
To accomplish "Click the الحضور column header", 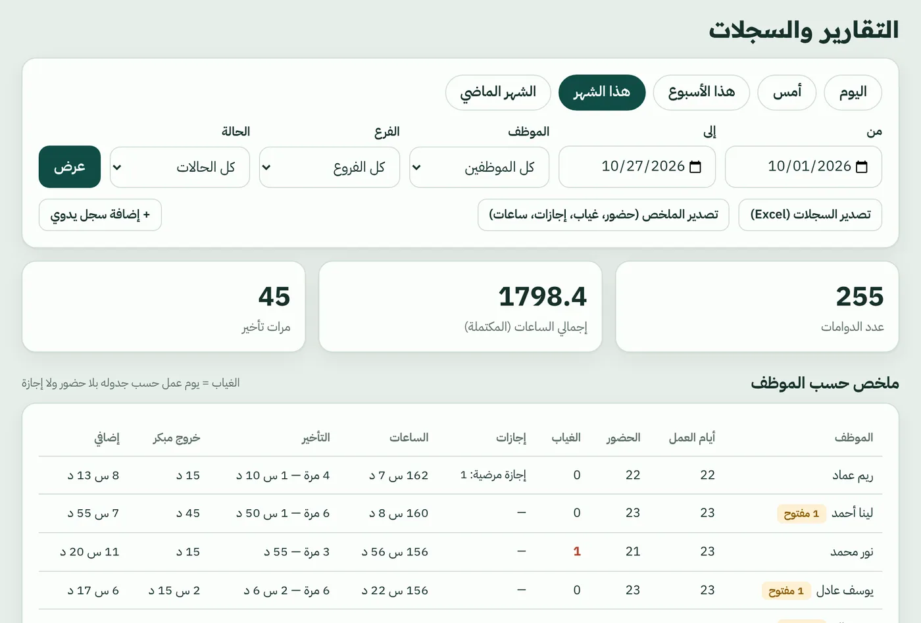I will 624,437.
